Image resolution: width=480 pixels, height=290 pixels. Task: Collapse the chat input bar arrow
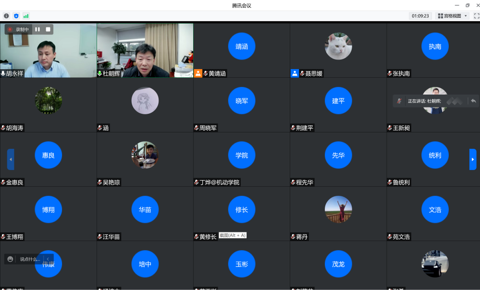point(48,259)
